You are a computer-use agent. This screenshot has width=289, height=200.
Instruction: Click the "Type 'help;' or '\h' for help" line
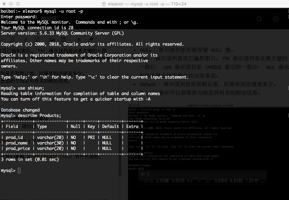point(95,77)
